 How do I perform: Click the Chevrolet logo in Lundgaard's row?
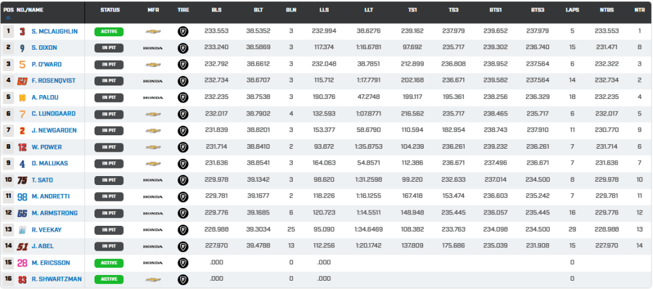tap(153, 114)
